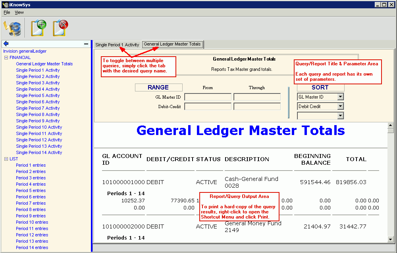The image size is (397, 253).
Task: Switch to Single Period 1 Activity tab
Action: pyautogui.click(x=117, y=45)
